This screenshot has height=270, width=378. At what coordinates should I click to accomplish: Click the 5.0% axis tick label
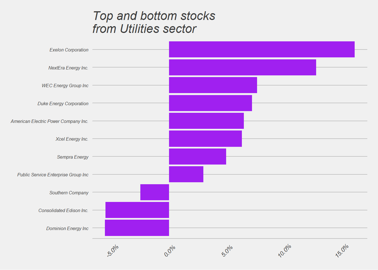coord(227,251)
